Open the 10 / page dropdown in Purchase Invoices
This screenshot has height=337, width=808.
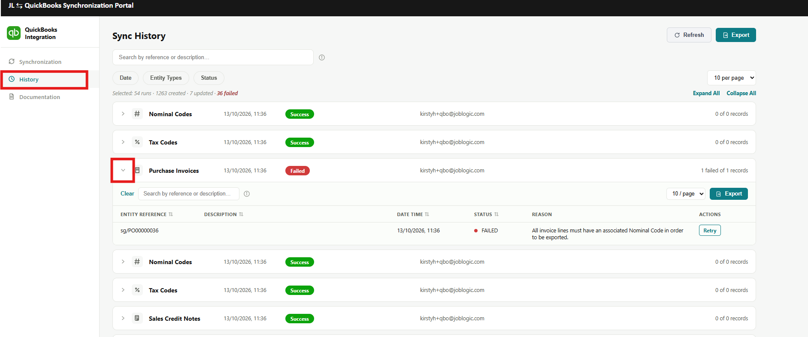(x=686, y=194)
